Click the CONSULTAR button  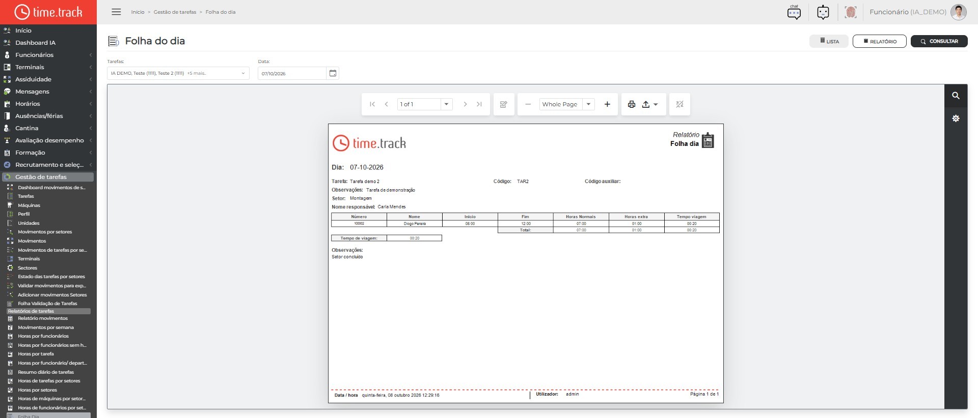tap(939, 41)
